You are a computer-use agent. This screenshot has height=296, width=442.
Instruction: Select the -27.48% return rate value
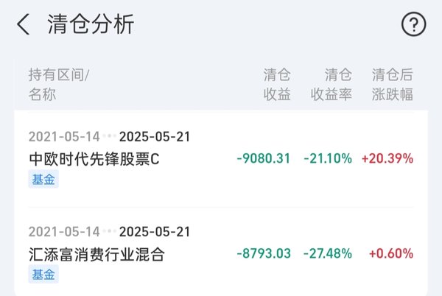328,253
